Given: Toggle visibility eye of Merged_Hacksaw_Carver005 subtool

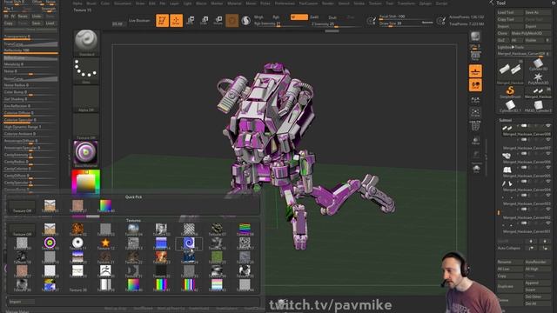Looking at the screenshot, I should pyautogui.click(x=547, y=168).
